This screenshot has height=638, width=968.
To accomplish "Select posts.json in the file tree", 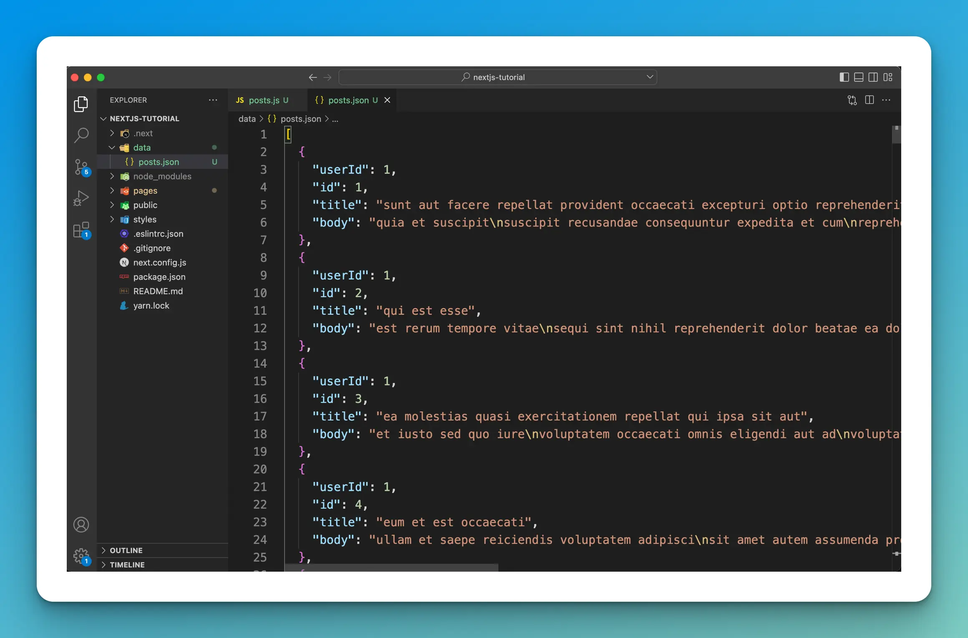I will pyautogui.click(x=163, y=162).
